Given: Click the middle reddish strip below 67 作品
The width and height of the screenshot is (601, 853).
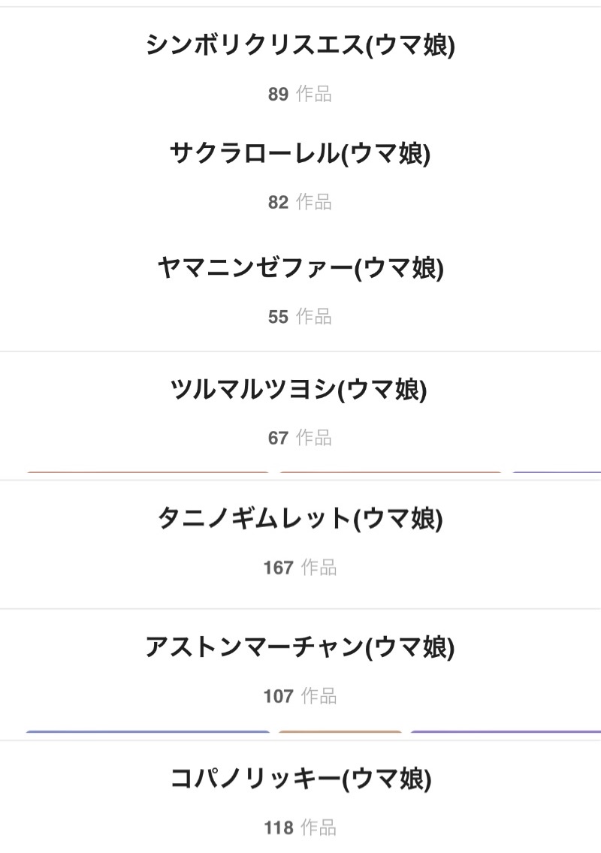Looking at the screenshot, I should click(x=391, y=474).
